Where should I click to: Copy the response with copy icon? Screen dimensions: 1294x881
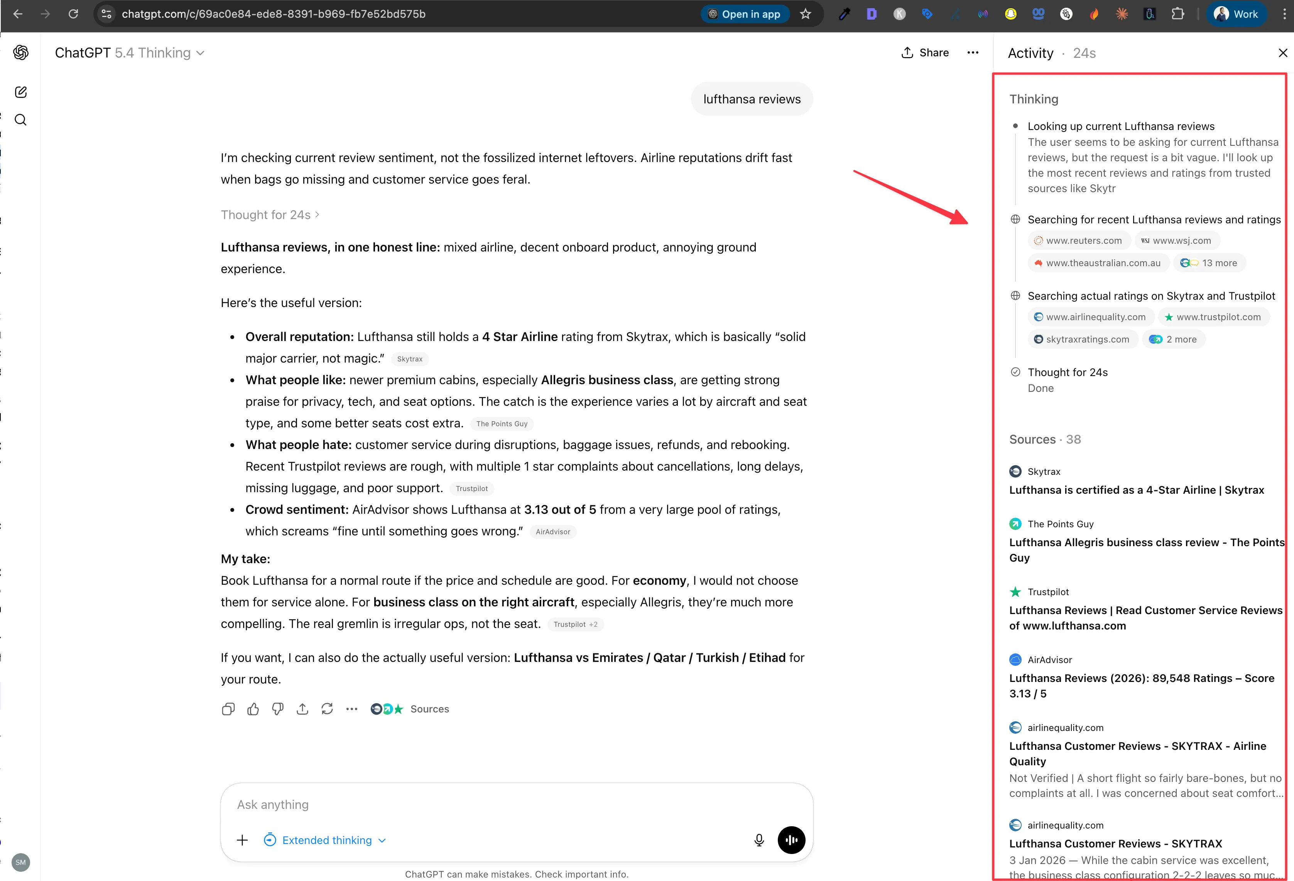pos(228,709)
